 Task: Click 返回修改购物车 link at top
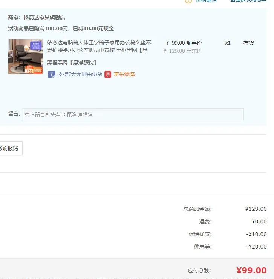(x=248, y=1)
